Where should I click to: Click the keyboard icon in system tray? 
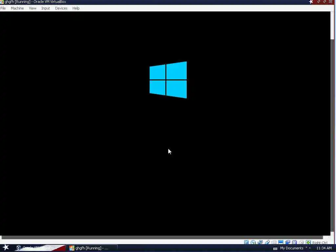(275, 248)
